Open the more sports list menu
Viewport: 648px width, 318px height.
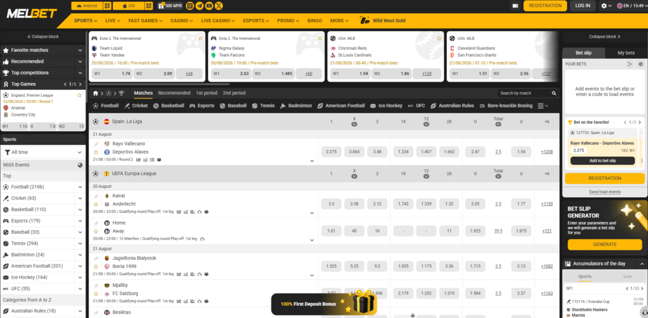coord(543,106)
